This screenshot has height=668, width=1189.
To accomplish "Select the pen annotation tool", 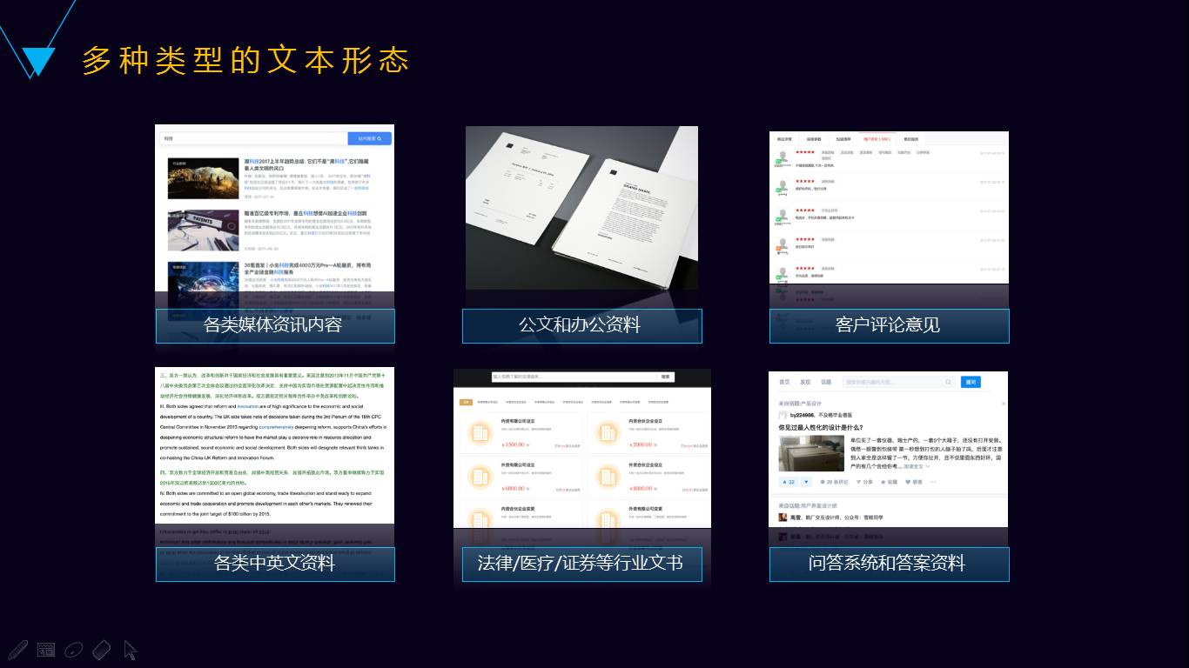I will 17,650.
